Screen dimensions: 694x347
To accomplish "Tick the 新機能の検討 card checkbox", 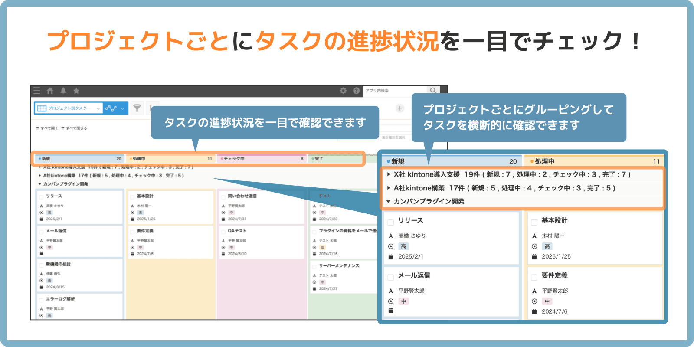I will (x=41, y=265).
